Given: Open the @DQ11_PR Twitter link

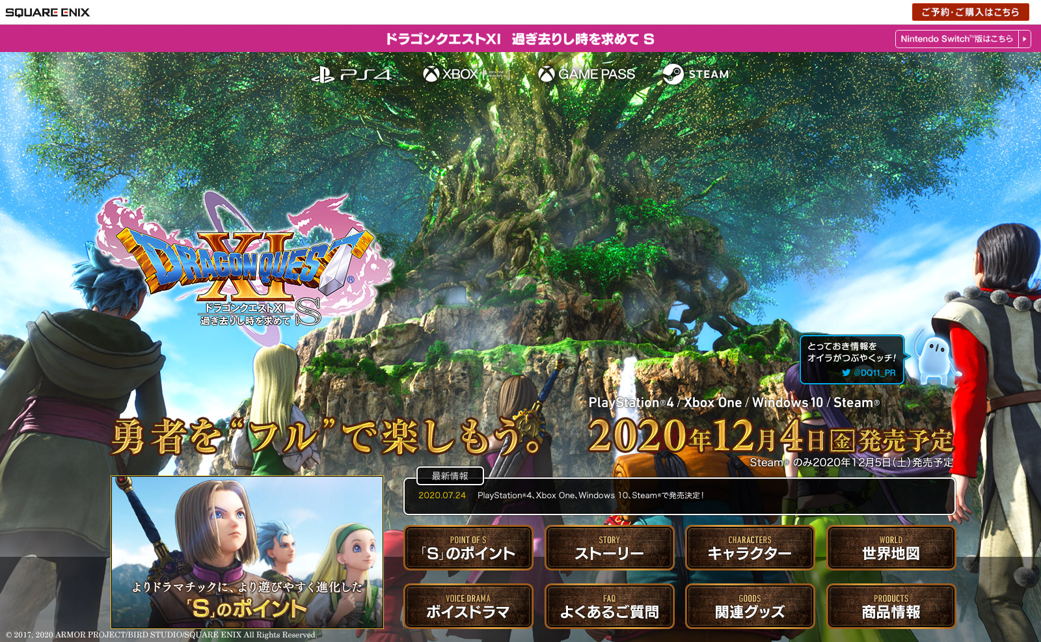Looking at the screenshot, I should pyautogui.click(x=869, y=373).
